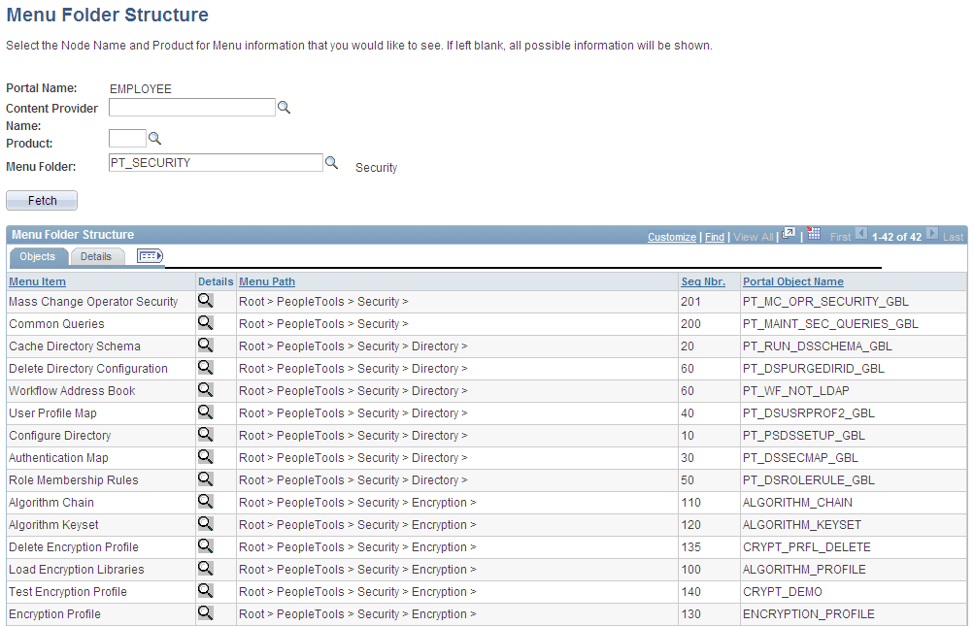Sort rows by Portal Object Name
Image resolution: width=974 pixels, height=626 pixels.
793,281
